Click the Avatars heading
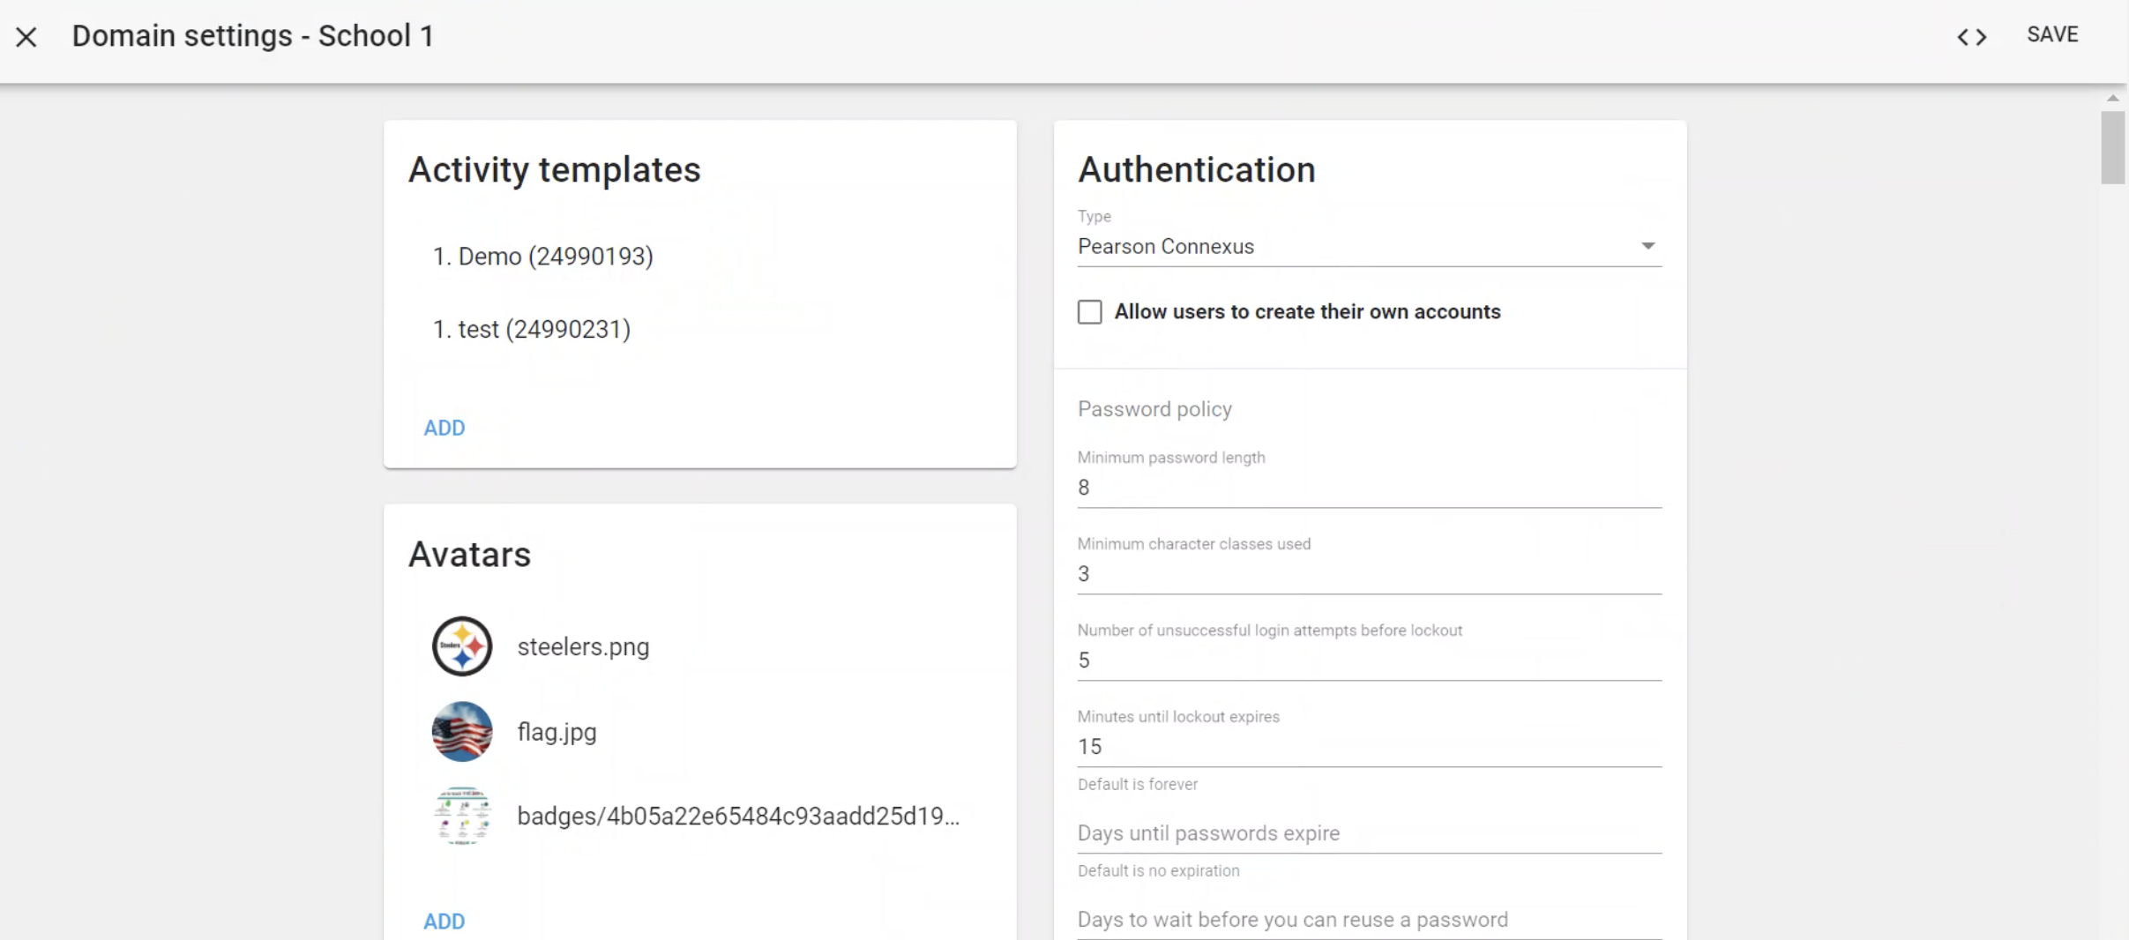Screen dimensions: 2129x940 pos(469,555)
